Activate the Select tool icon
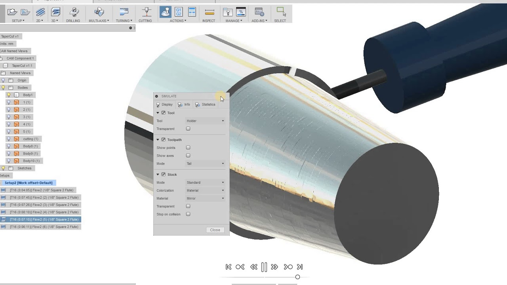 [x=280, y=11]
